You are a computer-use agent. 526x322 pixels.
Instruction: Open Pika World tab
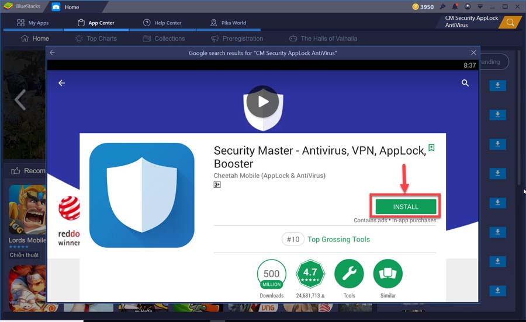228,23
